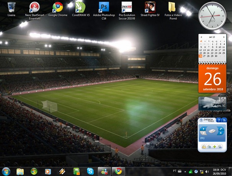Image resolution: width=232 pixels, height=176 pixels.
Task: Open the Daemon Tools RSS feed tab
Action: click(224, 120)
